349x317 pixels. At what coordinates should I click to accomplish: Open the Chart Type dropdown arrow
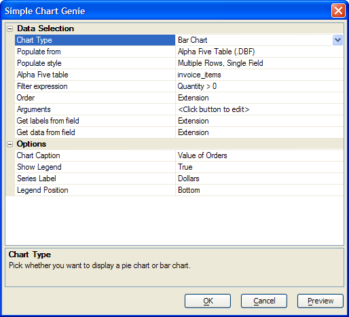point(337,40)
